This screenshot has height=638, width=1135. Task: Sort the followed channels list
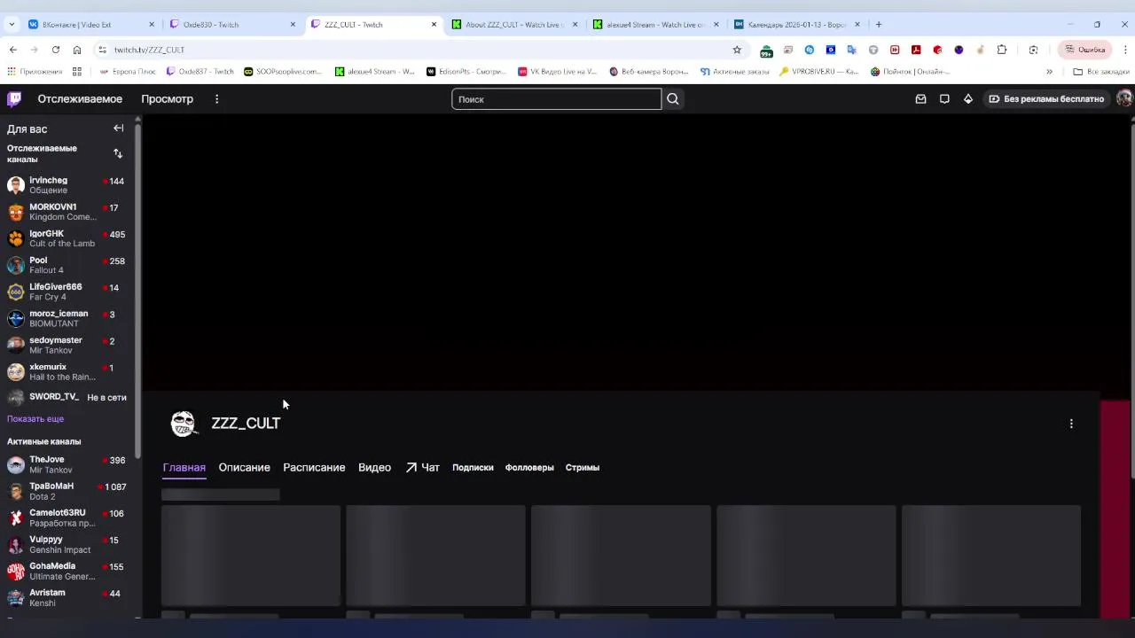click(x=118, y=153)
